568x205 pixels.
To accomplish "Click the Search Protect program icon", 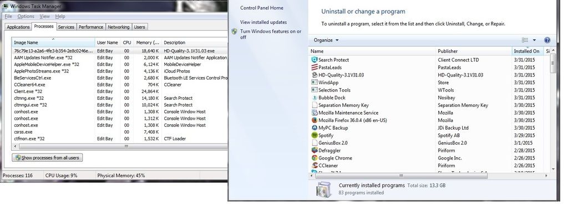I will coord(315,60).
